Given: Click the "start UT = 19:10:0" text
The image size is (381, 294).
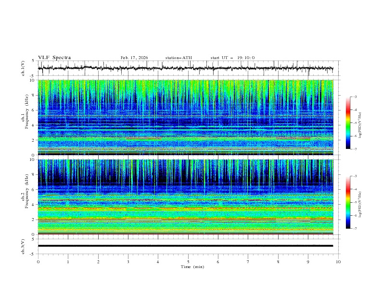Looking at the screenshot, I should coord(232,58).
